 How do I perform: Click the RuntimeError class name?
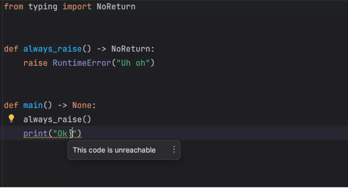coord(82,63)
